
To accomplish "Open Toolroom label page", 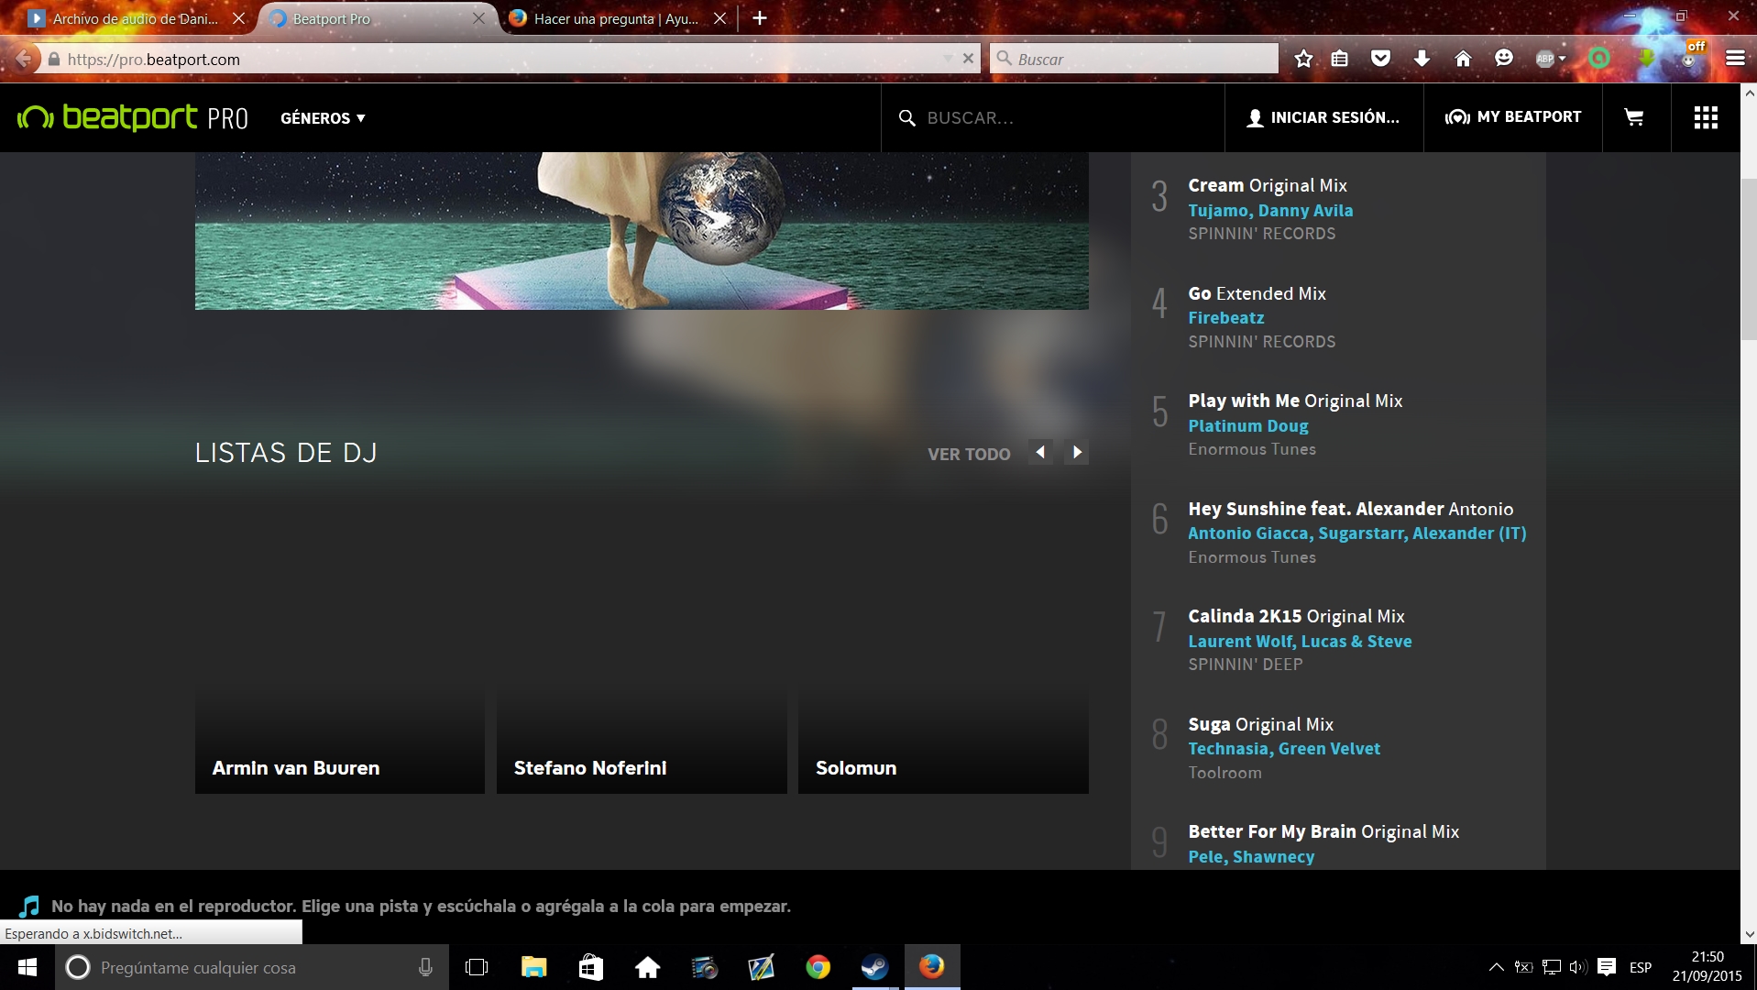I will 1224,773.
